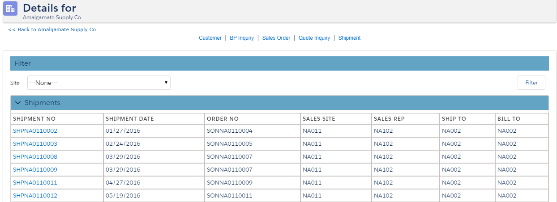The width and height of the screenshot is (557, 202).
Task: Open shipment SHPNA0110009
Action: click(x=35, y=170)
